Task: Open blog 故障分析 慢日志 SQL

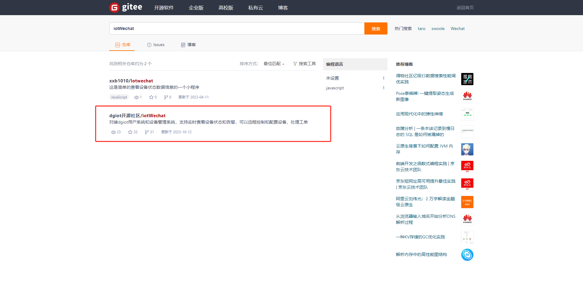Action: (425, 131)
